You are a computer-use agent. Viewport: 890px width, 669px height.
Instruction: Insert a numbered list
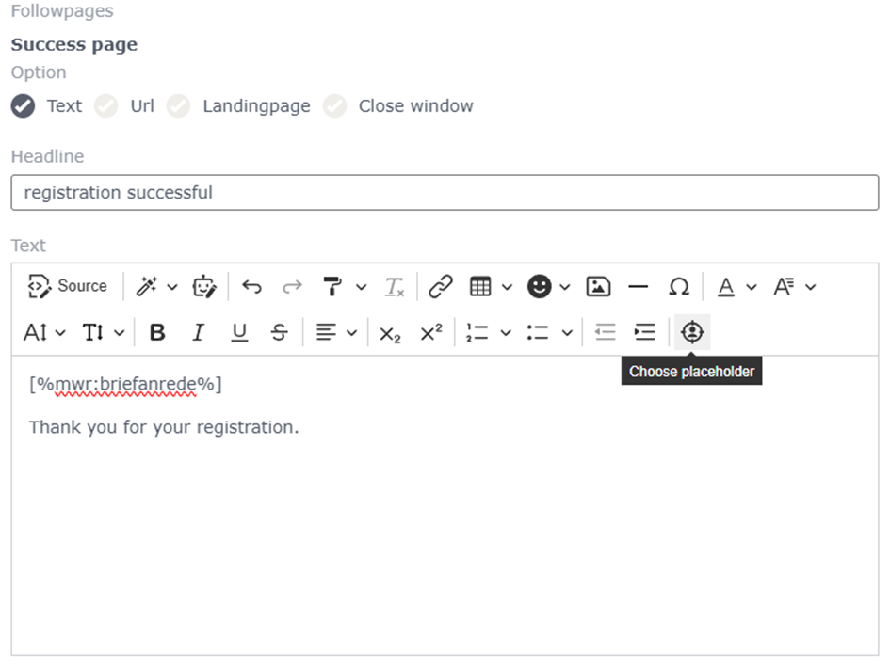point(477,332)
